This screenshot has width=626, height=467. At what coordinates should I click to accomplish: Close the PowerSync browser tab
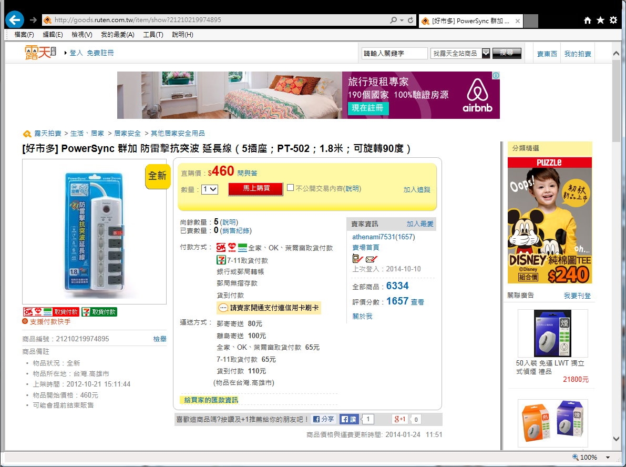pos(517,21)
